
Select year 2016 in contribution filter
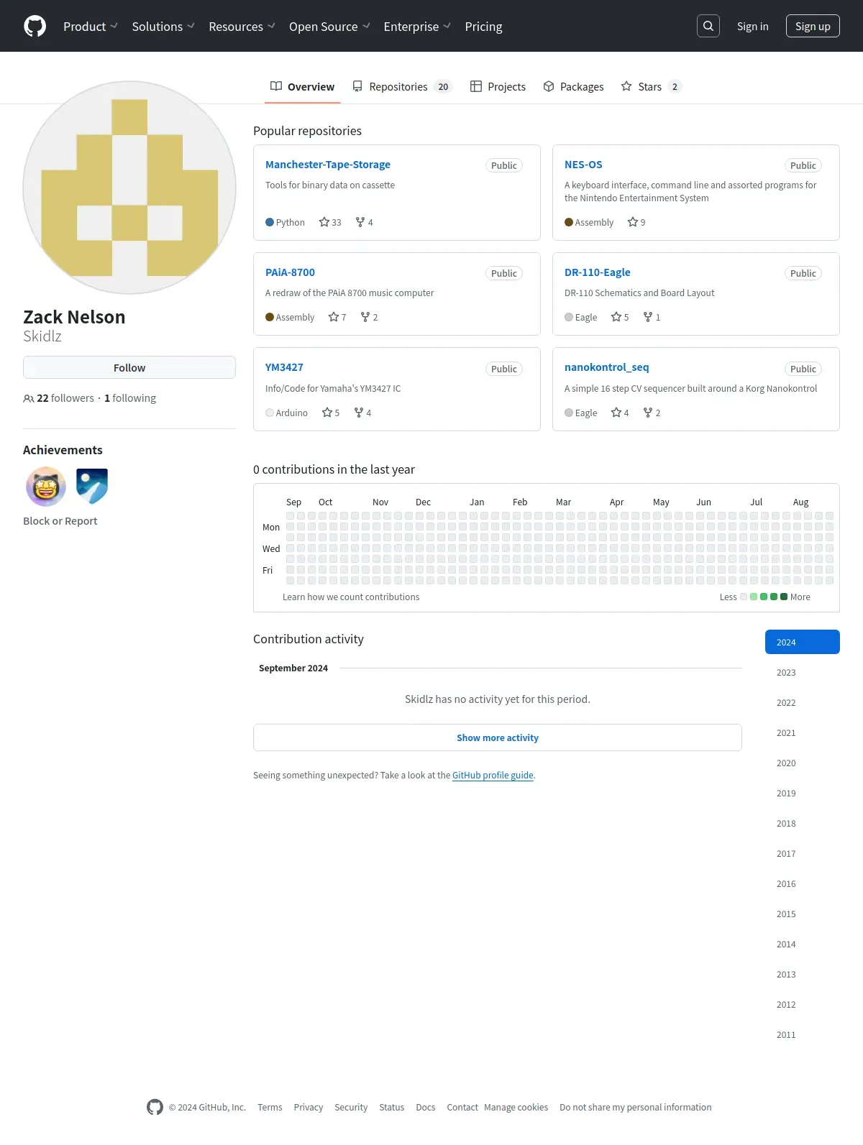pyautogui.click(x=803, y=883)
